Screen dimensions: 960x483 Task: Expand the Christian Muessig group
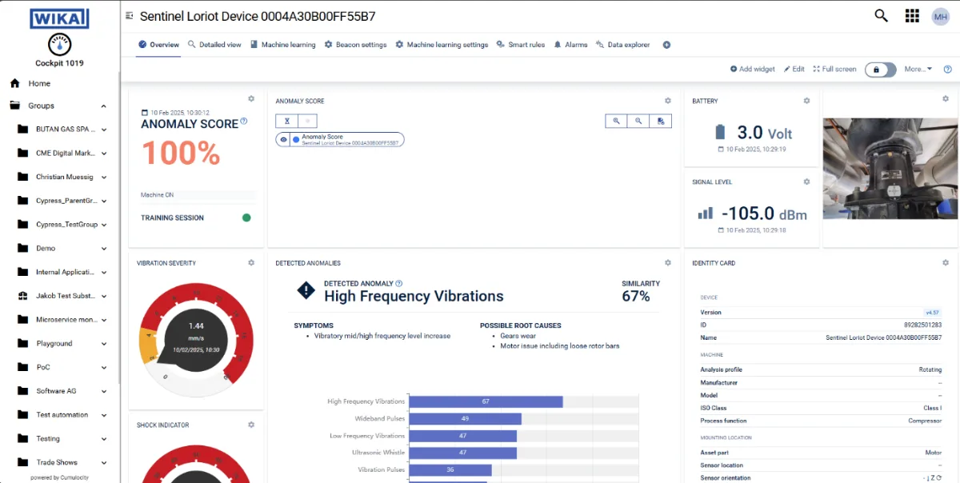[104, 178]
